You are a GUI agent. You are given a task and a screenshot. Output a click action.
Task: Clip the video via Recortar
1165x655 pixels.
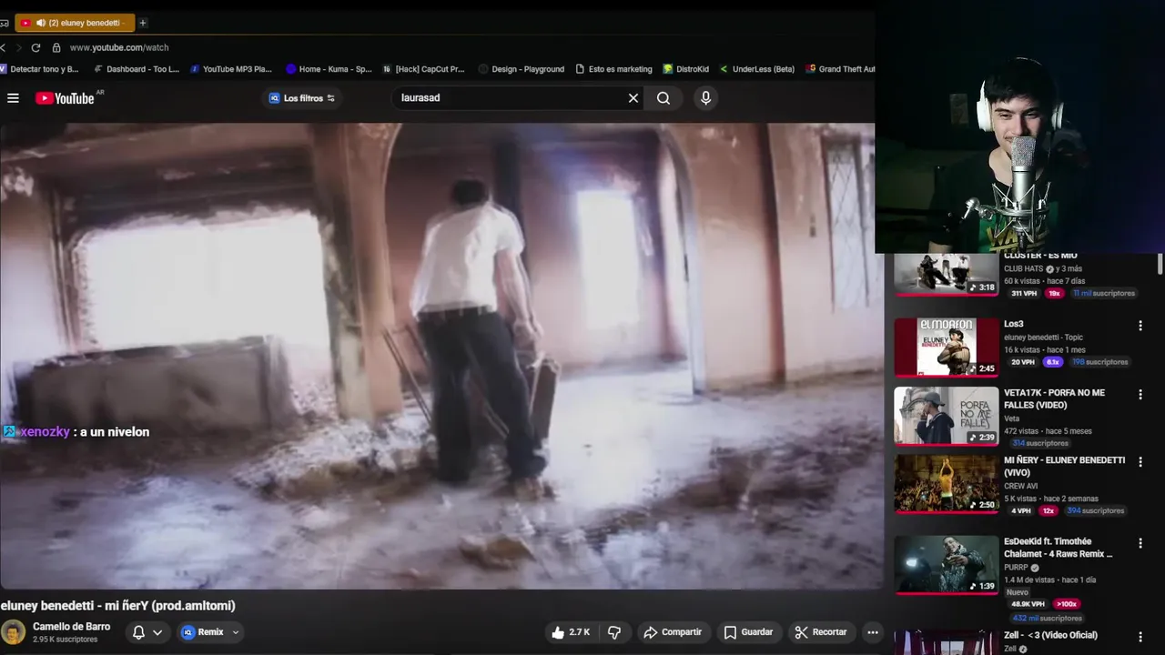pos(820,632)
